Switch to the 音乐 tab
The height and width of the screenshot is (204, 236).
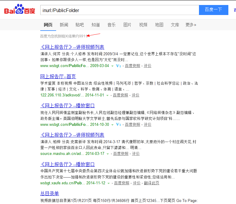click(x=111, y=25)
